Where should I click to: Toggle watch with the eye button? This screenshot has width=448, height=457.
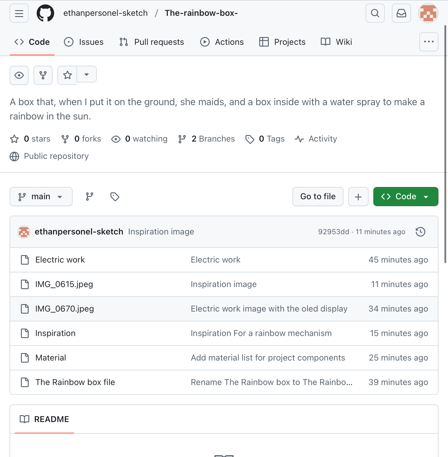point(19,75)
